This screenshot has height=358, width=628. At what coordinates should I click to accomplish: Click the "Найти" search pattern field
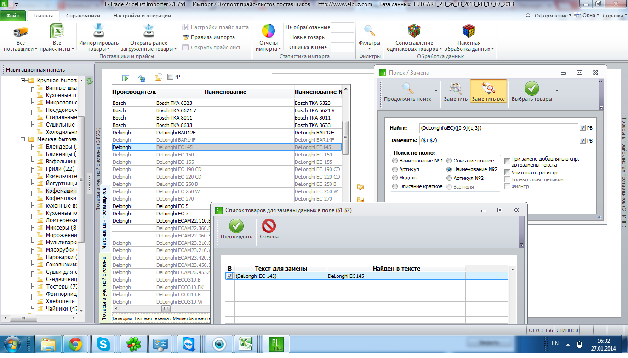(x=498, y=128)
